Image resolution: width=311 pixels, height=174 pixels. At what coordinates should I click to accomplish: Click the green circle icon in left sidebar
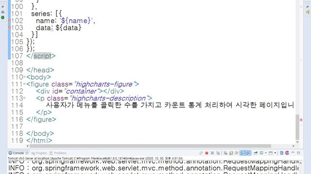coord(3,17)
